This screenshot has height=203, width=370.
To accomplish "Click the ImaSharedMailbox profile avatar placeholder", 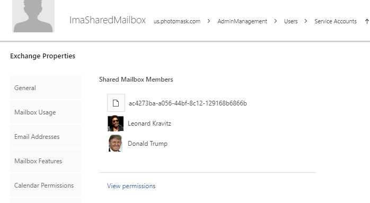I will point(33,16).
